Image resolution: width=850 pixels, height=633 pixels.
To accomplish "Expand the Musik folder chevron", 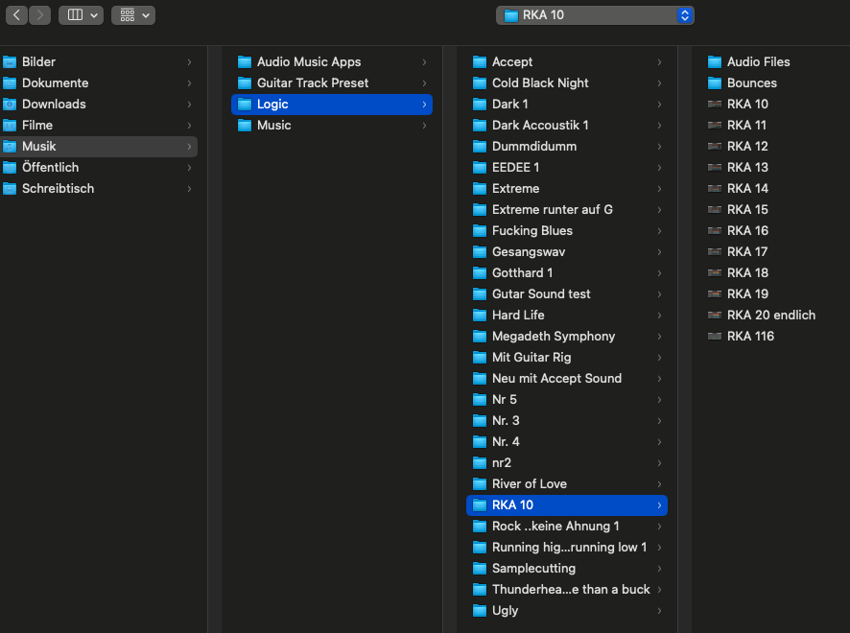I will (x=189, y=146).
